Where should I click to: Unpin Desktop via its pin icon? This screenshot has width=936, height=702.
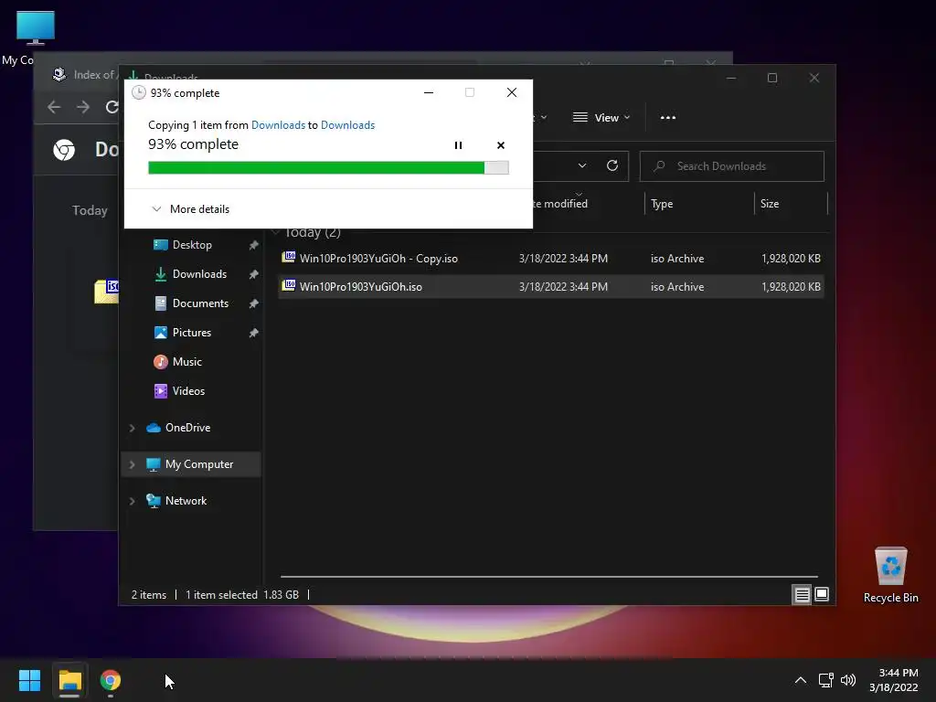pyautogui.click(x=253, y=245)
